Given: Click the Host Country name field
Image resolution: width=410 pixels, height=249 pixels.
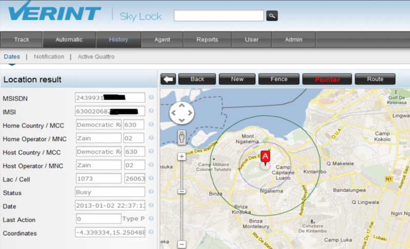Looking at the screenshot, I should click(98, 151).
